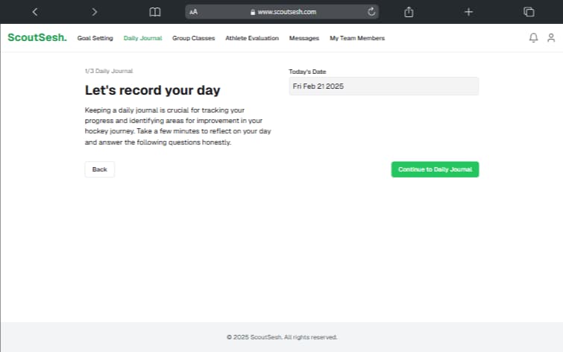Tap the reload page icon

coord(371,12)
